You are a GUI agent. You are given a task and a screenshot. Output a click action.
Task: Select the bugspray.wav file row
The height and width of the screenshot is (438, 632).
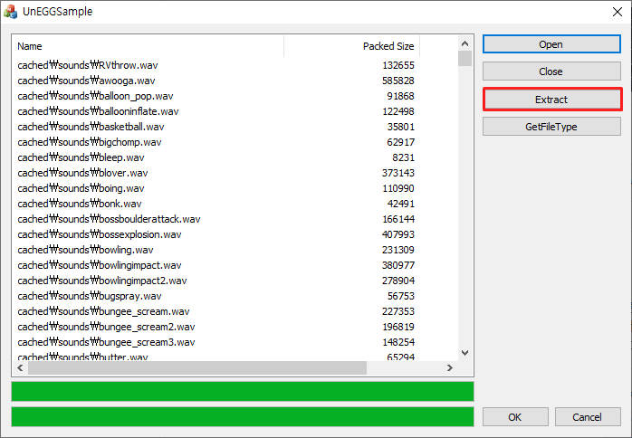[x=215, y=296]
